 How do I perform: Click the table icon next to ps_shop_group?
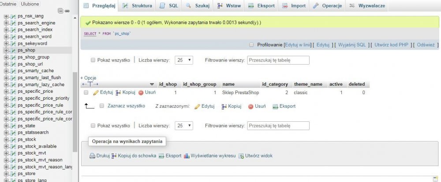[x=13, y=57]
